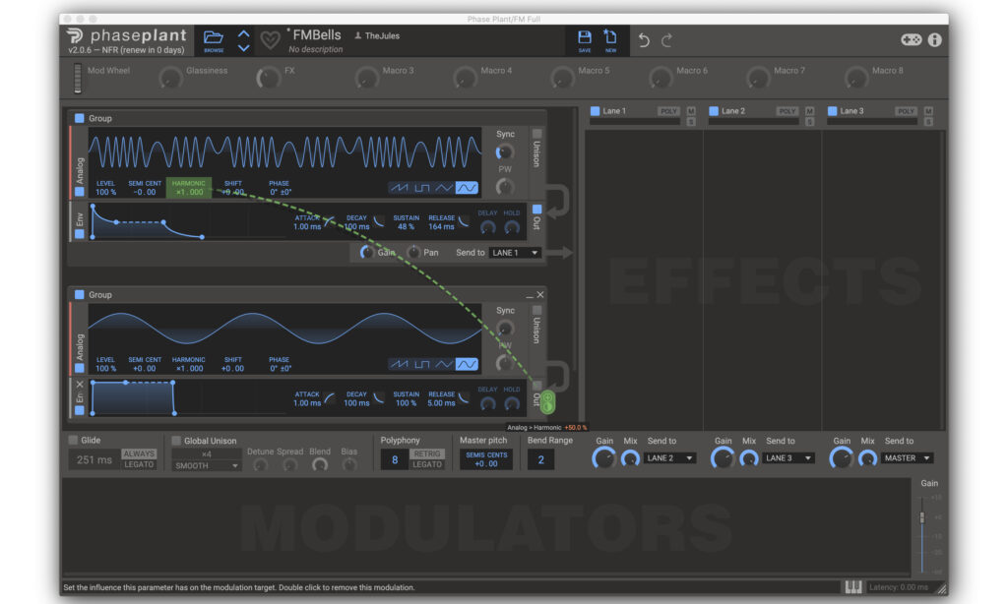Select sawtooth waveform in the second oscillator
Viewport: 1008px width, 604px height.
coord(400,364)
